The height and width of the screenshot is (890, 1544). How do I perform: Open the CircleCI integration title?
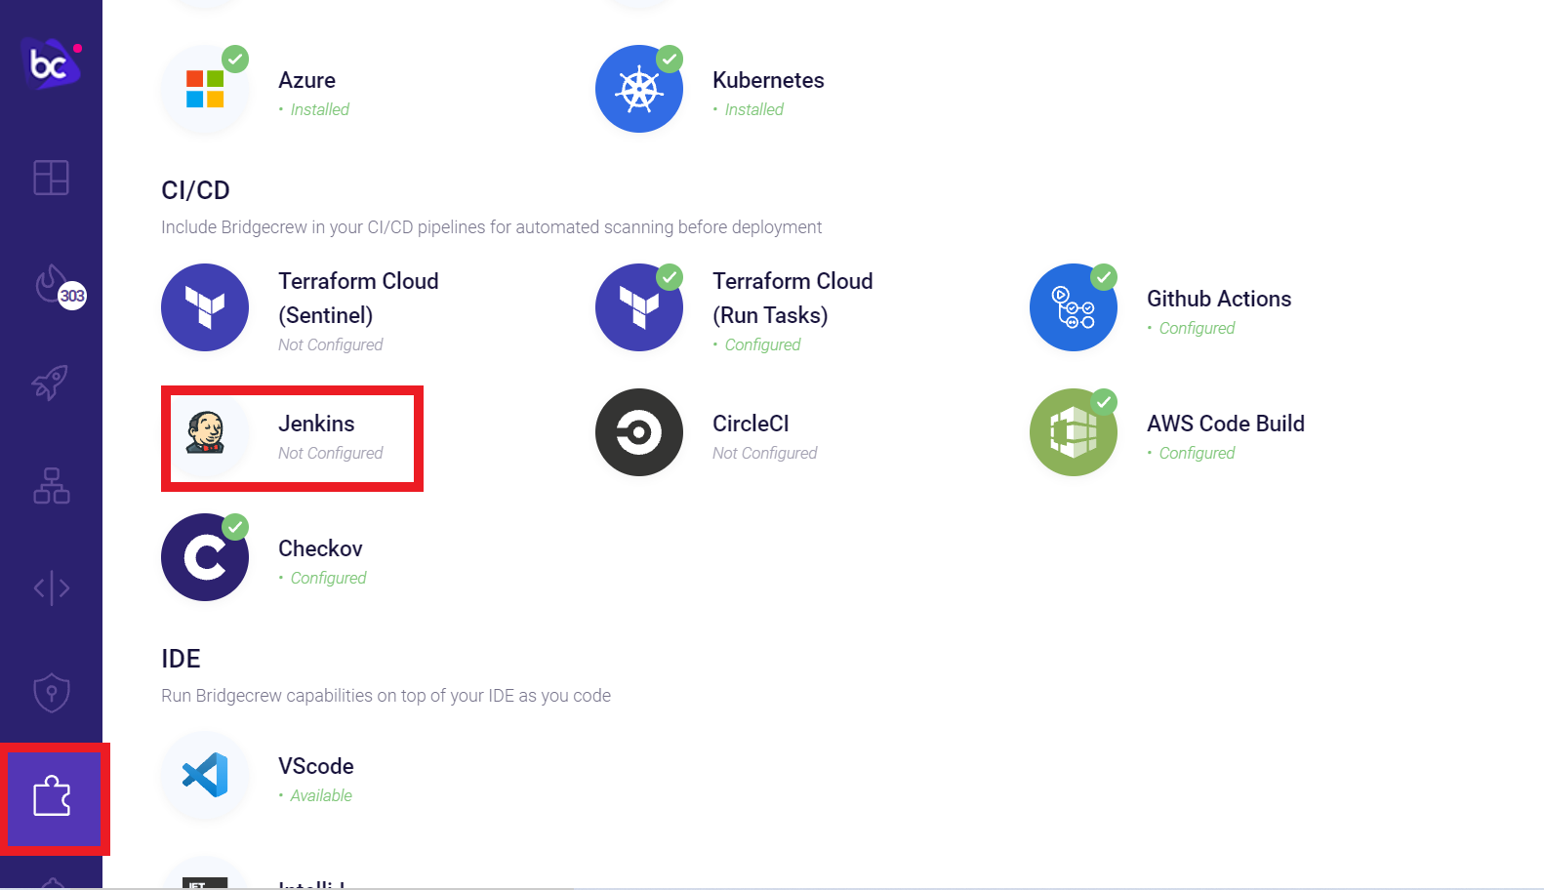(x=751, y=424)
